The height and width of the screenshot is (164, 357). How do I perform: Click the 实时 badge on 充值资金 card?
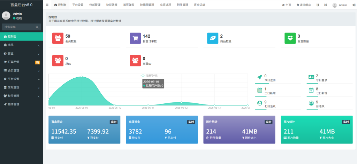[191, 122]
